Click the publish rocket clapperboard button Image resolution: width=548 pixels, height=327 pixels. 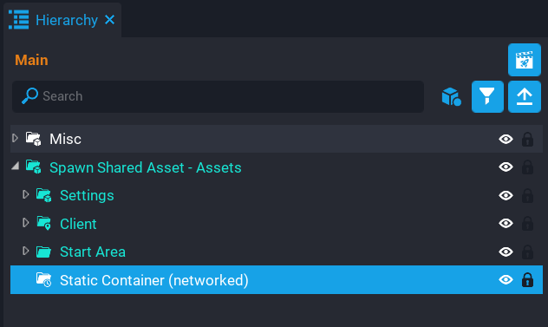click(525, 60)
